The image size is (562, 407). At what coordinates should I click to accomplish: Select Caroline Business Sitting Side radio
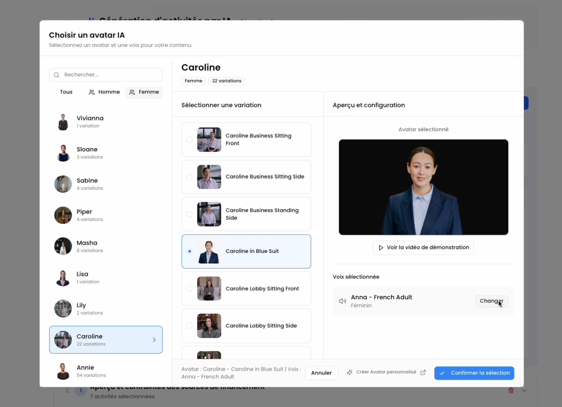click(x=189, y=177)
